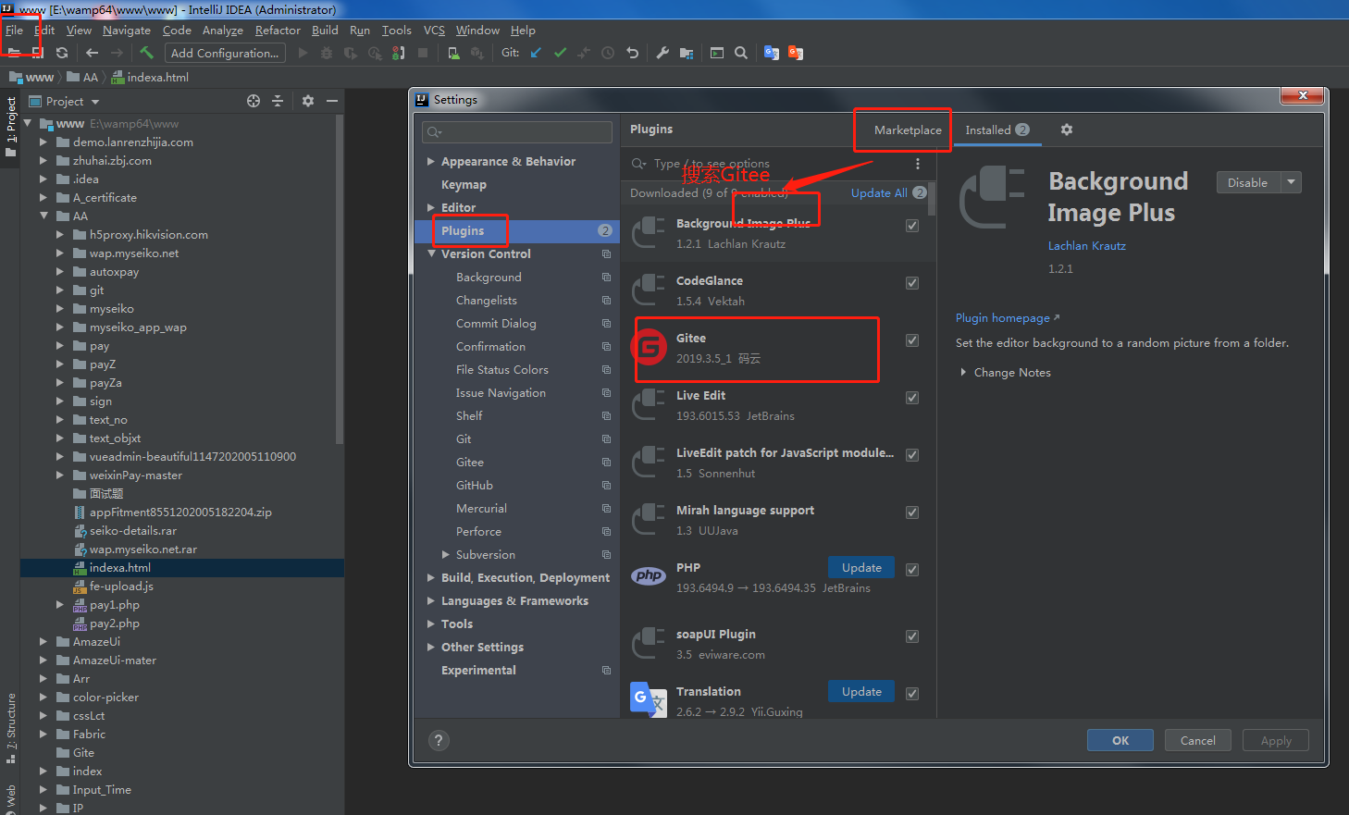The width and height of the screenshot is (1349, 815).
Task: Build the project using the hammer icon
Action: point(145,53)
